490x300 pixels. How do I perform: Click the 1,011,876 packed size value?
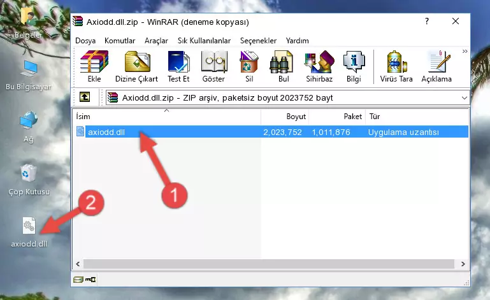click(x=331, y=132)
